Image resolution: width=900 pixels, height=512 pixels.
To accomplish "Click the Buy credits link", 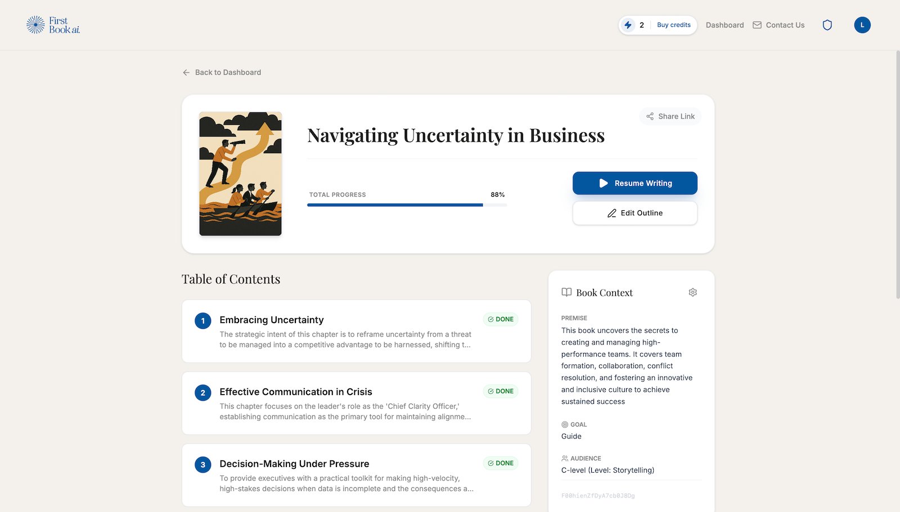I will [673, 25].
